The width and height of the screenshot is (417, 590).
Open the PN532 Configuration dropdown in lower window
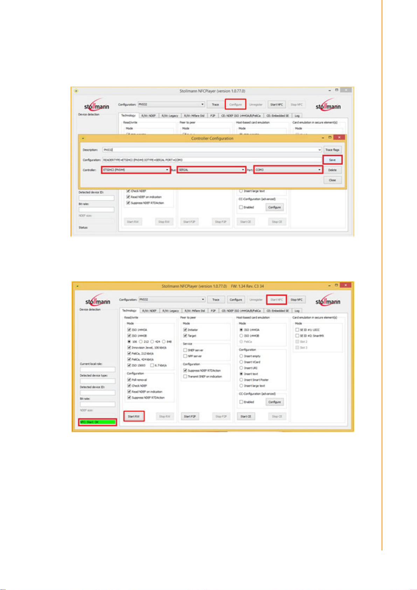[172, 300]
